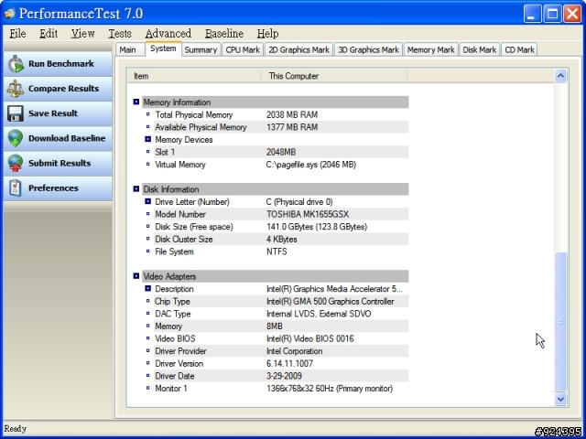586x439 pixels.
Task: Open the View menu
Action: pos(83,34)
